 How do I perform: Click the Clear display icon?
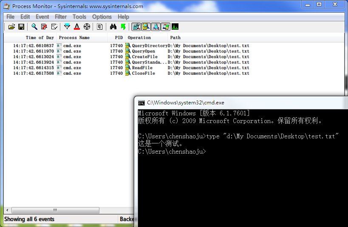(x=54, y=27)
